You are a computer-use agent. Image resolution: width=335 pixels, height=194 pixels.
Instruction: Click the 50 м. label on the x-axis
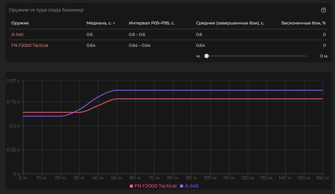click(117, 178)
